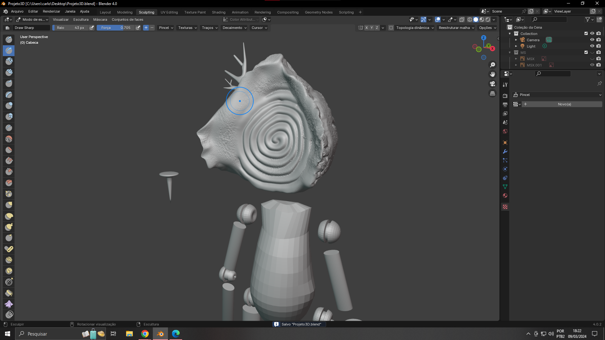
Task: Toggle X axis symmetry button
Action: tap(366, 28)
